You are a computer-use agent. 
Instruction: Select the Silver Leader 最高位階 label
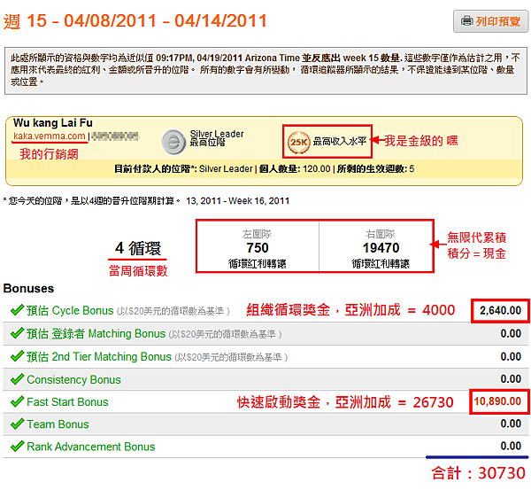click(x=217, y=138)
